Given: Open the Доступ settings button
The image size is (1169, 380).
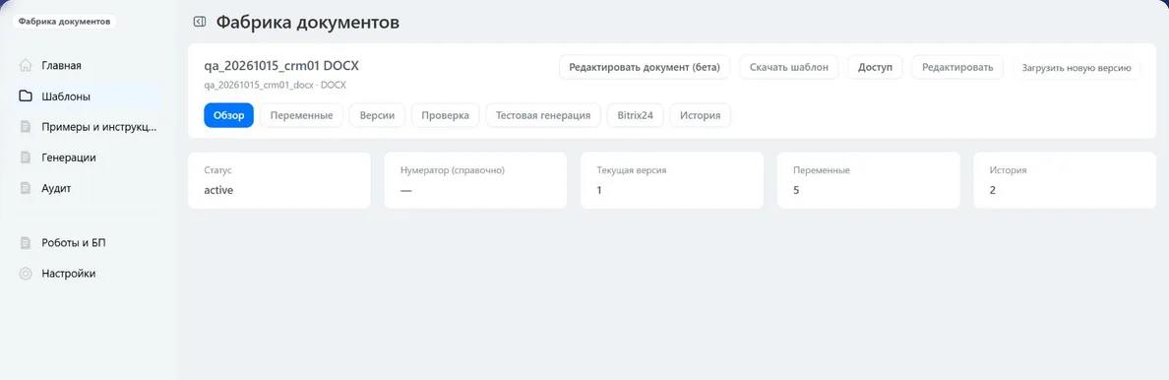Looking at the screenshot, I should tap(875, 67).
